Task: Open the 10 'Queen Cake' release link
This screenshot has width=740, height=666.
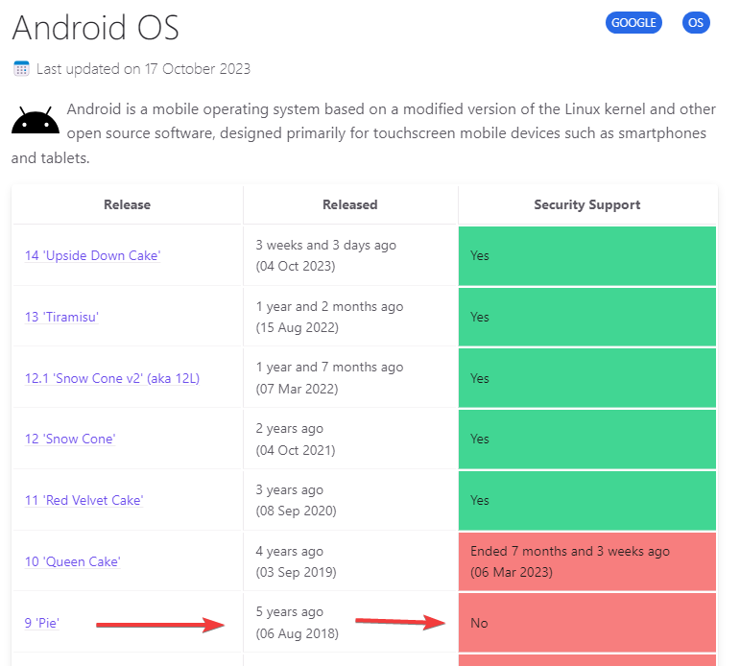Action: tap(73, 561)
